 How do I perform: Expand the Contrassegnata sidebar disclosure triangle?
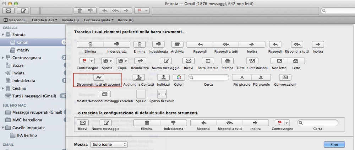pos(3,58)
